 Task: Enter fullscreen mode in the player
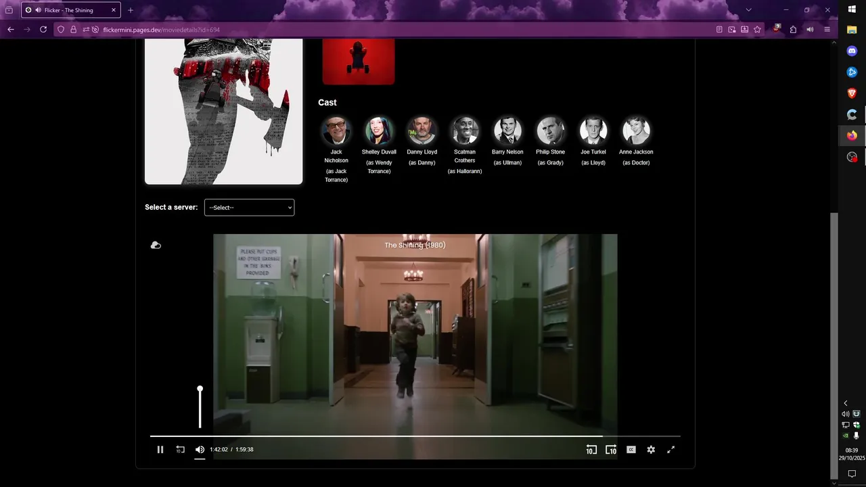click(x=671, y=450)
